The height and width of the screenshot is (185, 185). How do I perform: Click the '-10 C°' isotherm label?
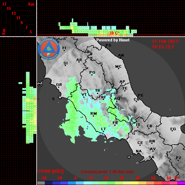114,33
